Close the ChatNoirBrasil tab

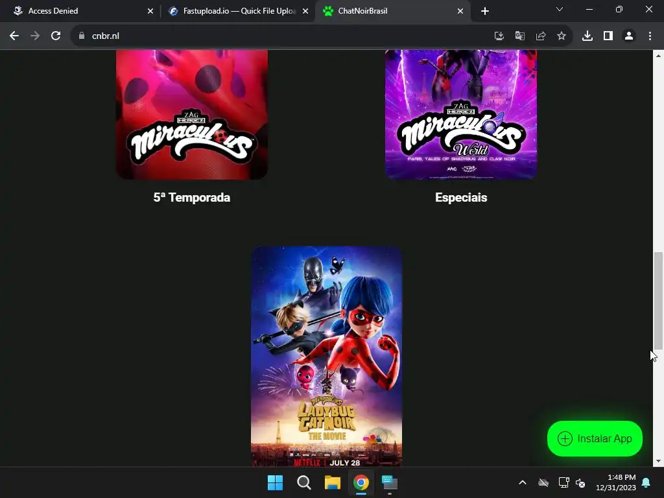[x=460, y=11]
